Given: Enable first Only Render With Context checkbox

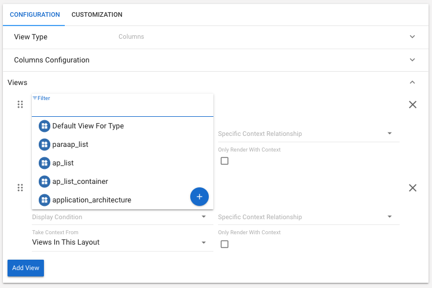Looking at the screenshot, I should pos(224,161).
